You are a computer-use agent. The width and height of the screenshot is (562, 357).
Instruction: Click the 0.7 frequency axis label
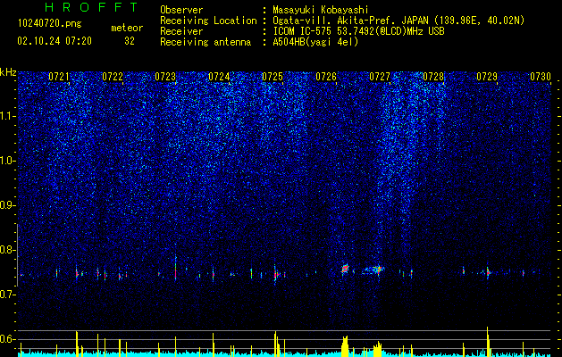8,295
